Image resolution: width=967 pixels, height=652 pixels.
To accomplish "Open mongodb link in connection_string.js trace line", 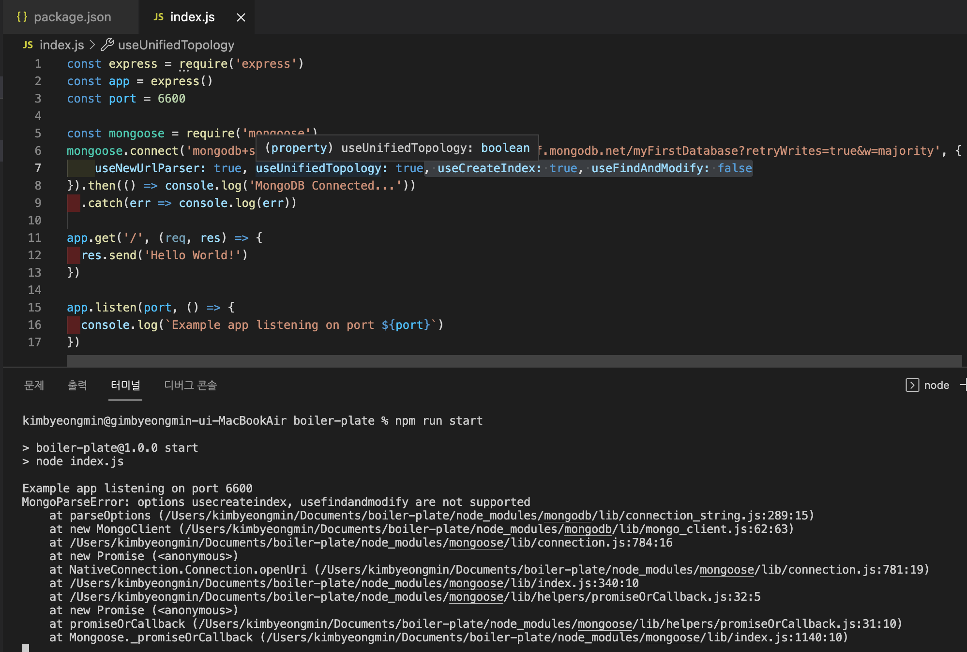I will (567, 516).
